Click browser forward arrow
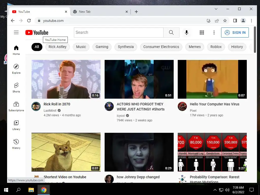The height and width of the screenshot is (195, 260). pyautogui.click(x=21, y=21)
